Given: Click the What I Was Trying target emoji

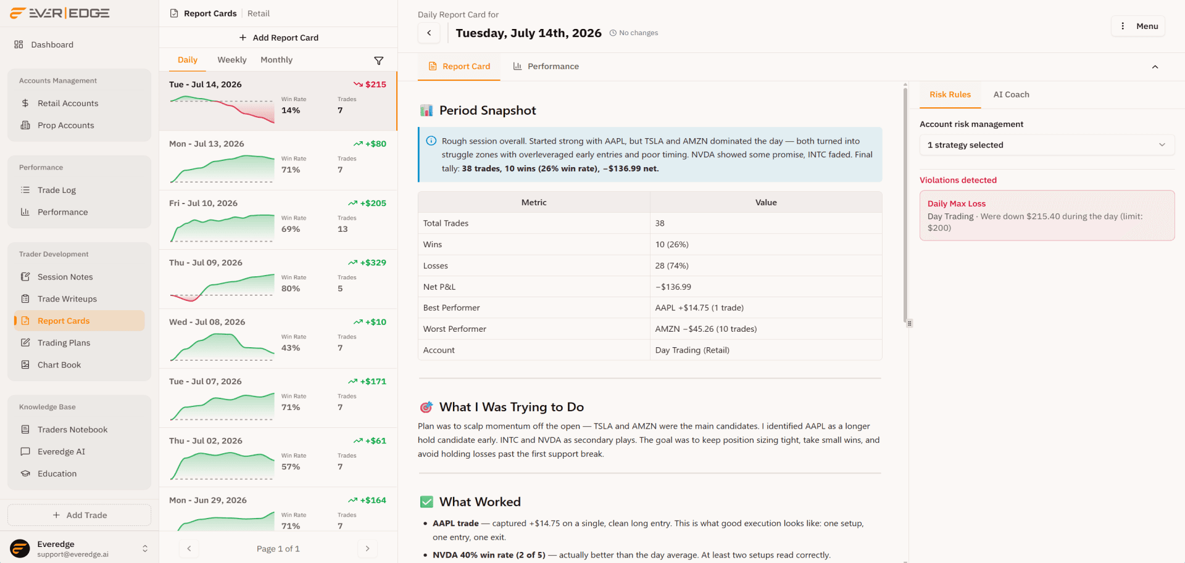Looking at the screenshot, I should pyautogui.click(x=426, y=407).
